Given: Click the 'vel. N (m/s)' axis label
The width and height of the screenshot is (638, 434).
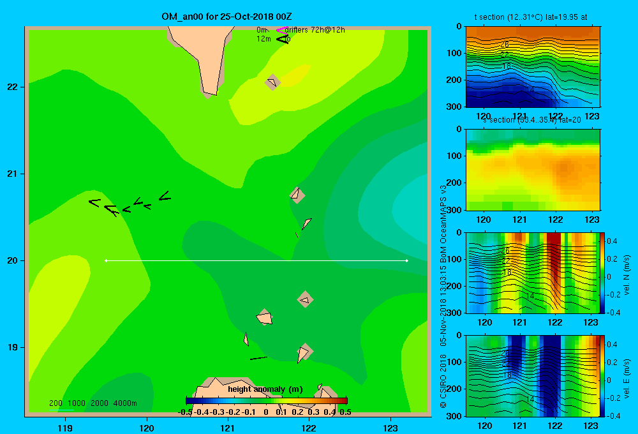Looking at the screenshot, I should [x=627, y=275].
